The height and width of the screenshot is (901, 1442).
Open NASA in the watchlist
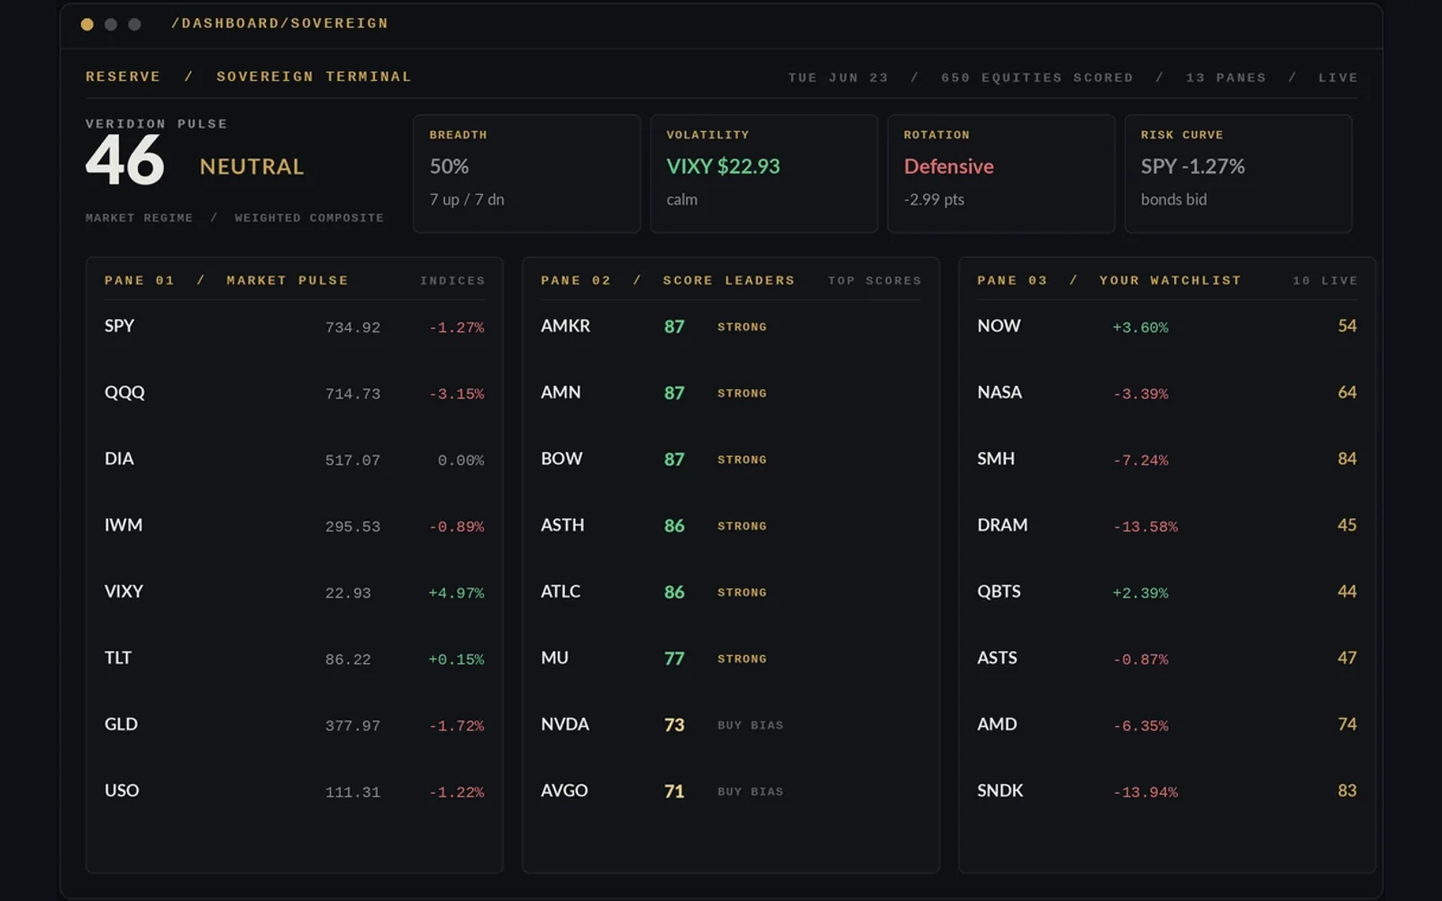pos(1167,393)
